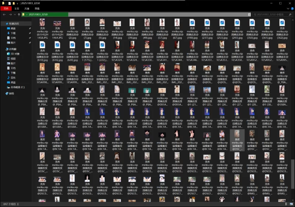The width and height of the screenshot is (295, 207).
Task: Click 网络 in the navigation pane
Action: point(11,94)
